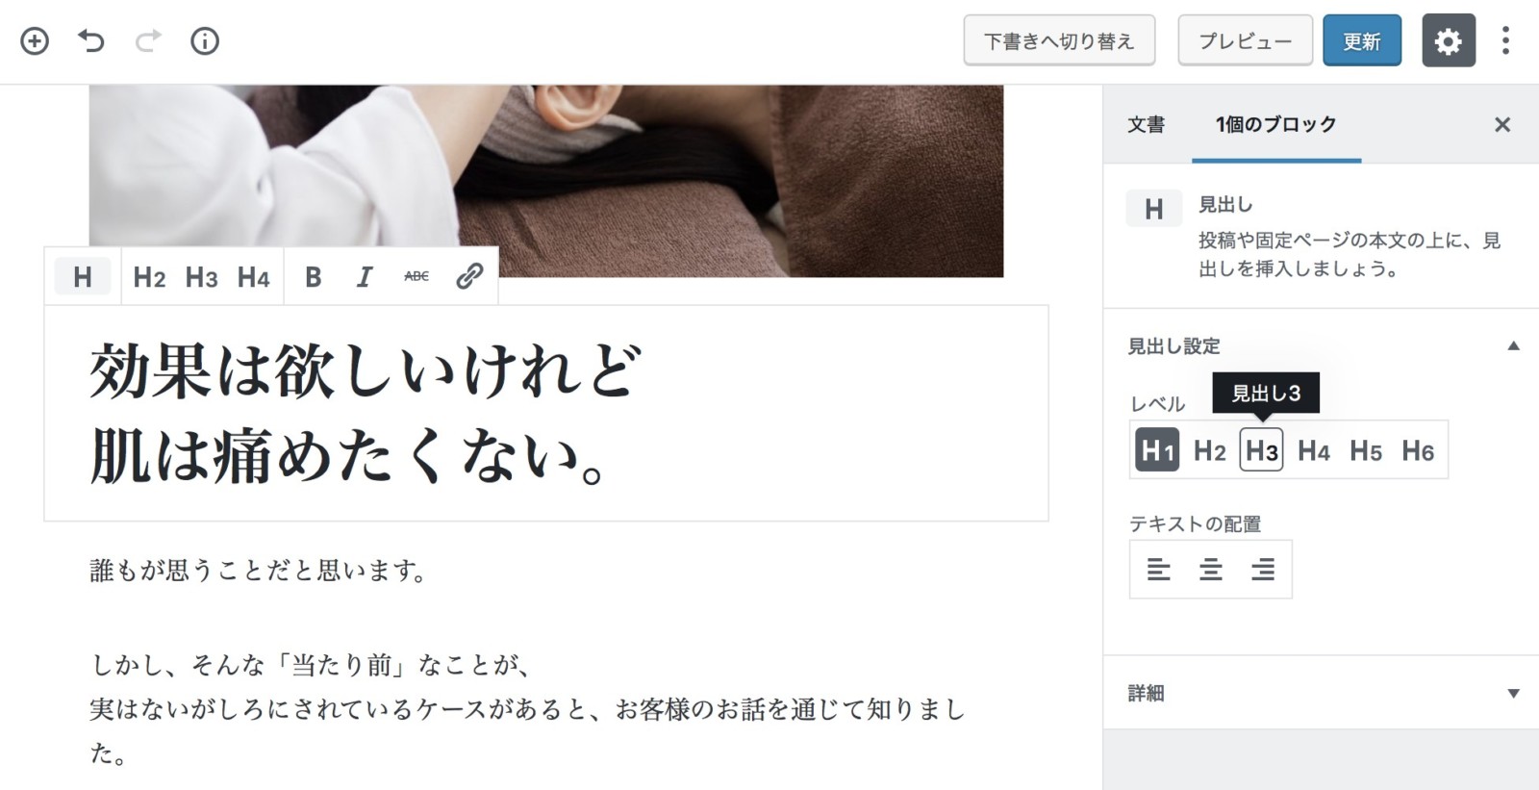Screen dimensions: 1539x790
Task: Click the プレビュー button
Action: pos(1246,40)
